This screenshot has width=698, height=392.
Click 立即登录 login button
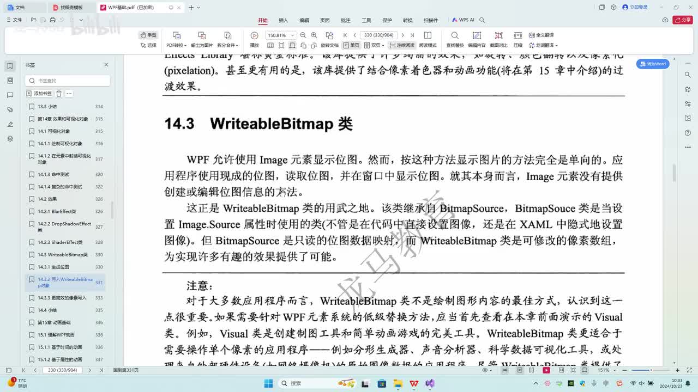tap(635, 8)
